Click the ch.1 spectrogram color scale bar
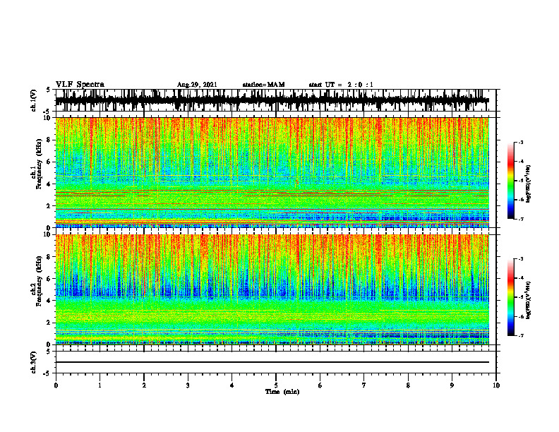Viewport: 559px width, 432px height. tap(510, 181)
